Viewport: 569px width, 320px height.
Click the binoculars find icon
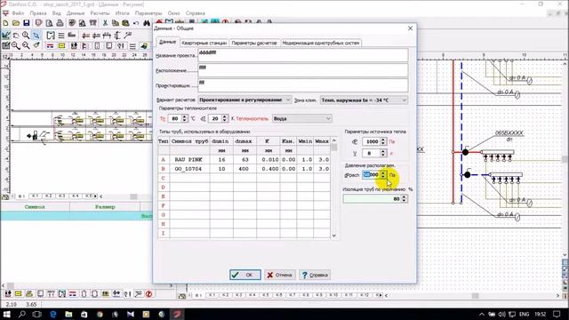coord(146,23)
